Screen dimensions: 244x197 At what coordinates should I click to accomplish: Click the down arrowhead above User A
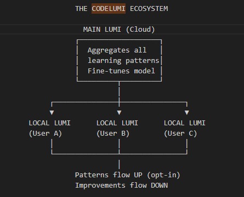pos(52,113)
